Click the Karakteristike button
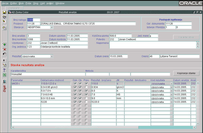 pyautogui.click(x=186, y=37)
